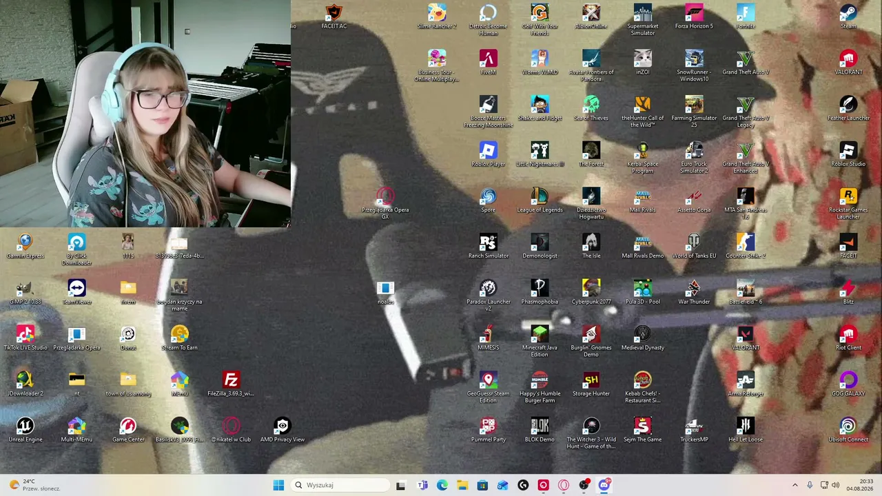Select the inZOI desktop shortcut
The height and width of the screenshot is (496, 882).
coord(642,63)
